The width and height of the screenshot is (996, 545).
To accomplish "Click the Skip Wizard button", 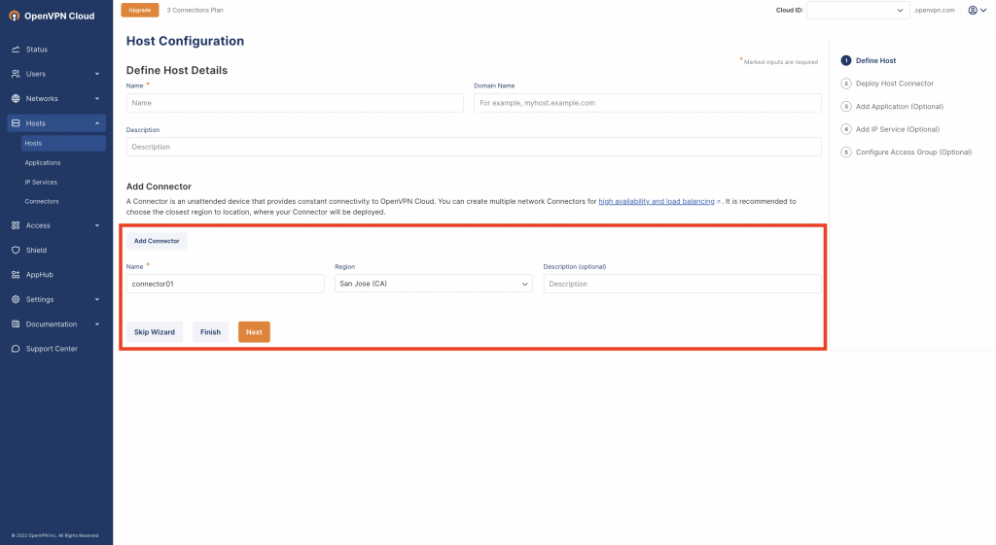I will coord(155,332).
